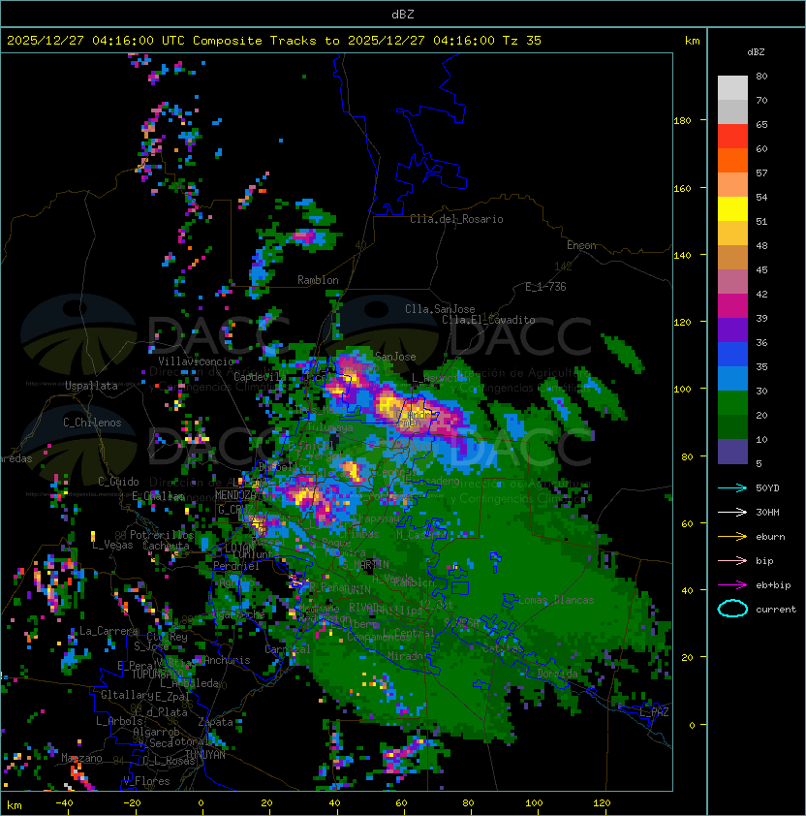Image resolution: width=806 pixels, height=816 pixels.
Task: Click the 'current' legend label
Action: pyautogui.click(x=776, y=609)
